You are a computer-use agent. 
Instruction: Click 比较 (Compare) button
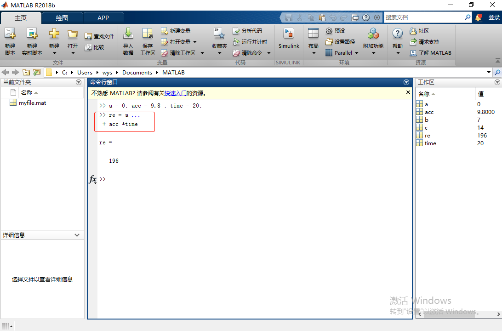pyautogui.click(x=94, y=47)
